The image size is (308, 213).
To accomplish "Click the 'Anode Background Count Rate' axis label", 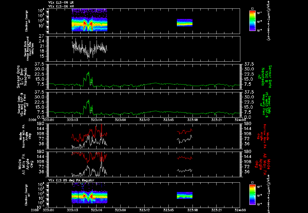I will pyautogui.click(x=29, y=49).
